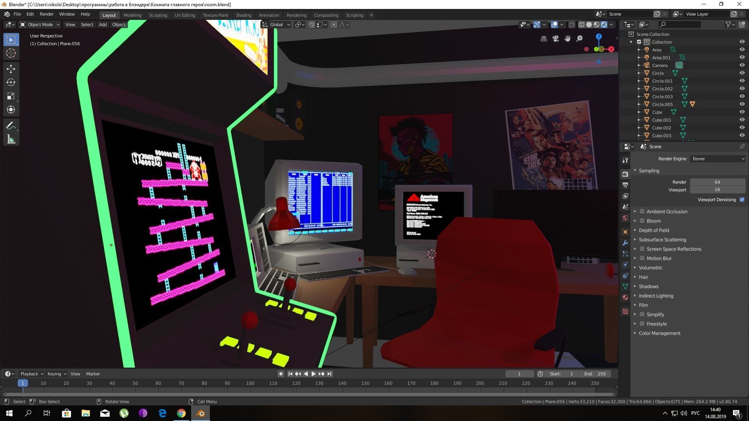Click the current frame number field
Screen dimensions: 749x421
pyautogui.click(x=519, y=373)
